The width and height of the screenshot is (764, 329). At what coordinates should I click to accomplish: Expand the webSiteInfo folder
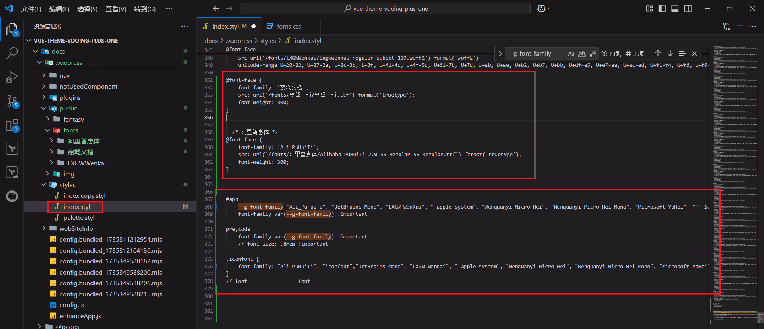click(x=43, y=228)
